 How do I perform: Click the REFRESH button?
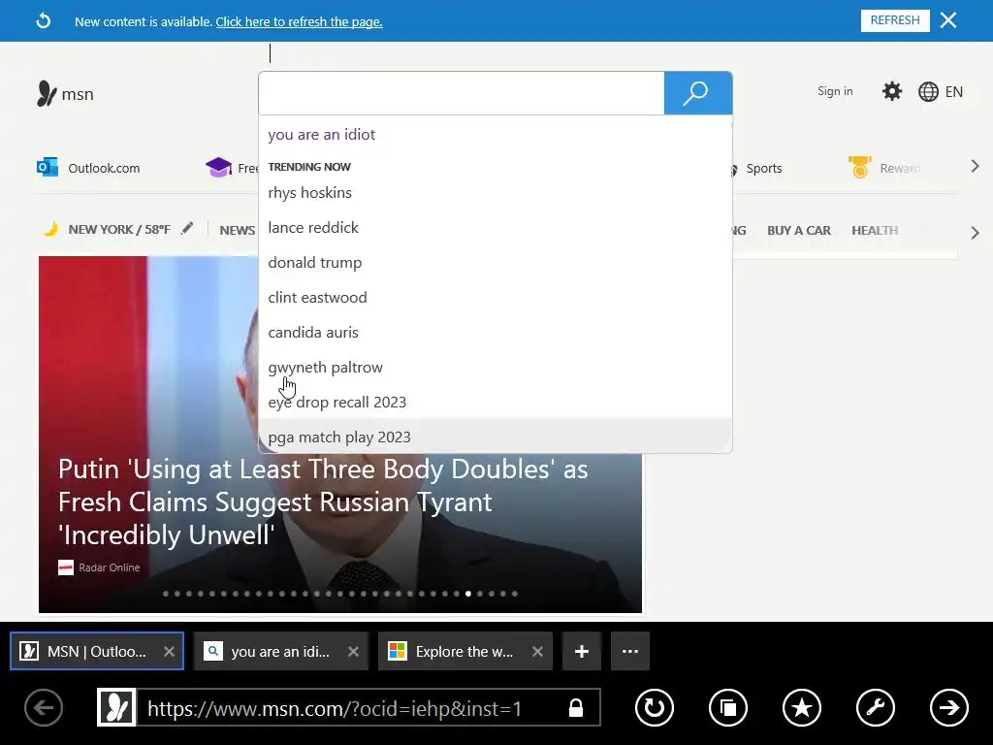coord(895,20)
